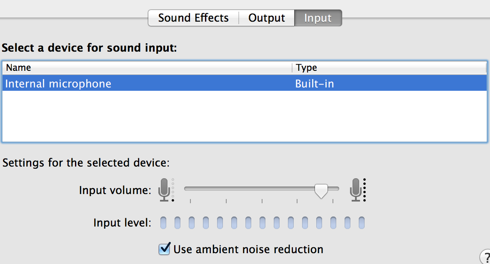Image resolution: width=490 pixels, height=264 pixels.
Task: Click the loud microphone icon after the slider
Action: coord(357,190)
